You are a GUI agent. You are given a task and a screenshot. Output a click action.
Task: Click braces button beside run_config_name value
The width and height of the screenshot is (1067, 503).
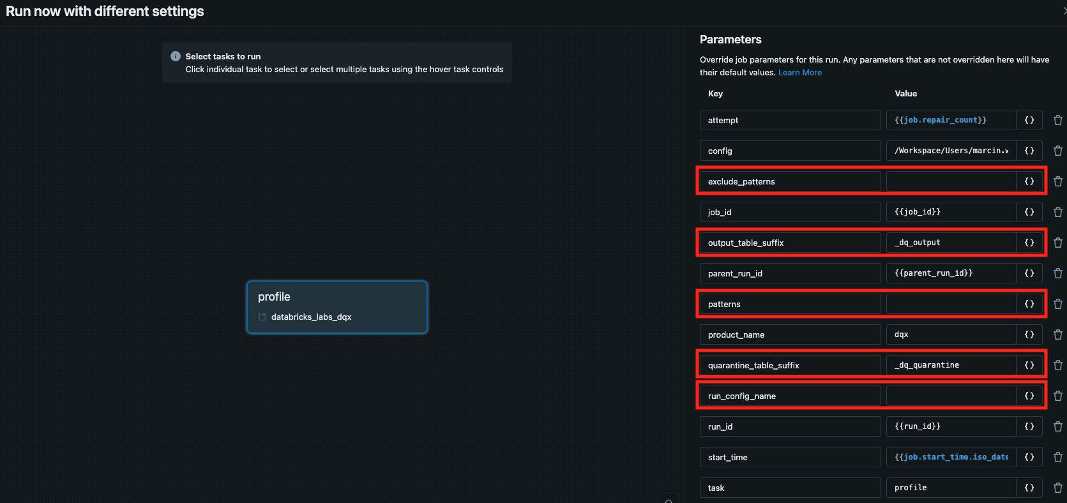pos(1029,396)
